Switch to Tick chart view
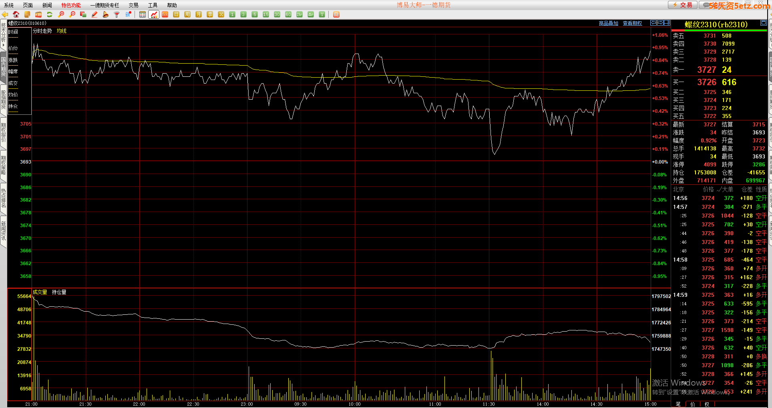The image size is (772, 408). pos(165,14)
